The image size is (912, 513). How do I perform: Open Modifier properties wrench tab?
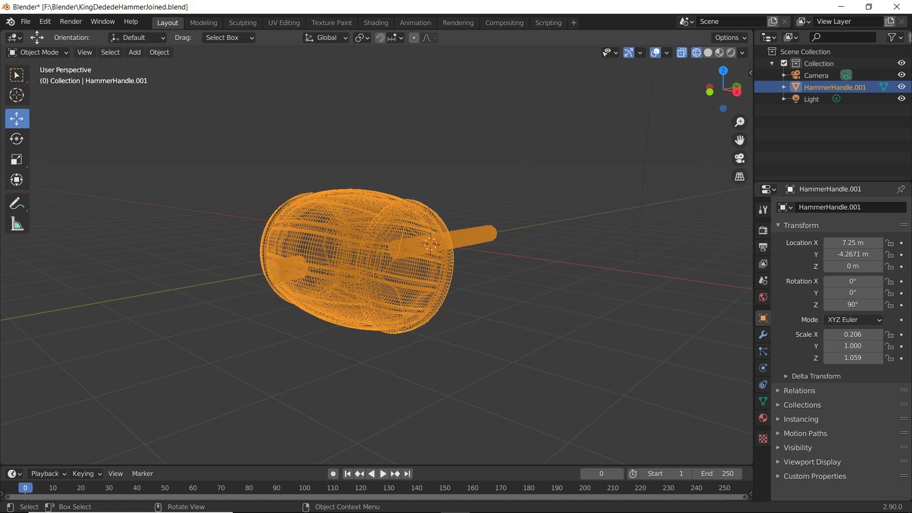point(763,335)
